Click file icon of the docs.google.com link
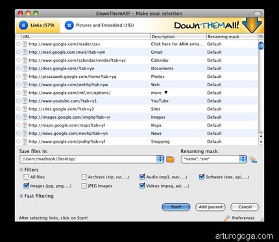Image resolution: width=279 pixels, height=242 pixels. click(x=25, y=68)
